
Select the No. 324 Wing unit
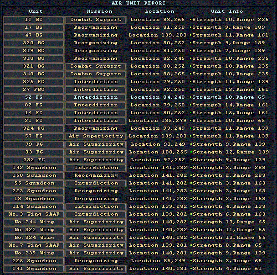coord(34,238)
